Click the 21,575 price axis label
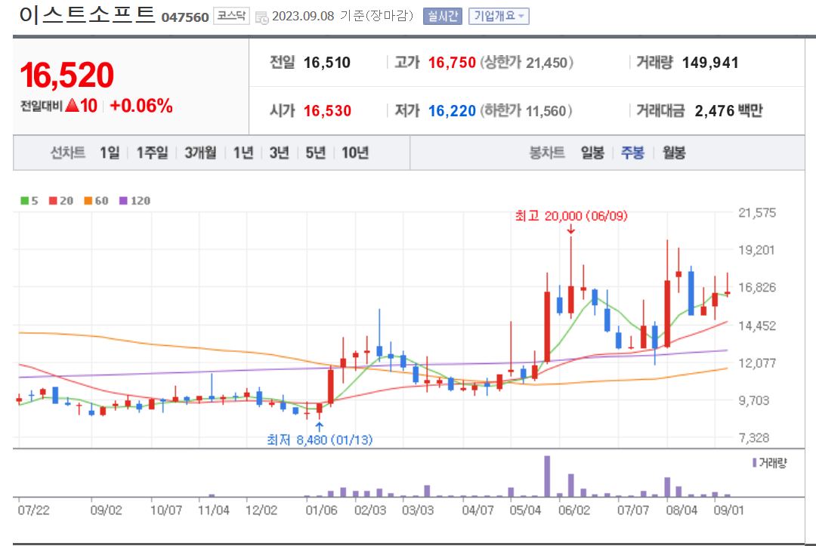The width and height of the screenshot is (816, 546). [756, 212]
